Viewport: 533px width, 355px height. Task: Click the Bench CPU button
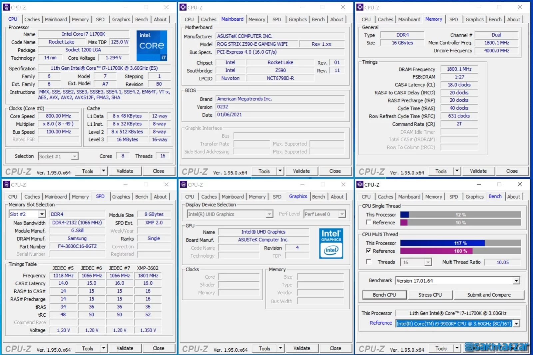coord(384,295)
